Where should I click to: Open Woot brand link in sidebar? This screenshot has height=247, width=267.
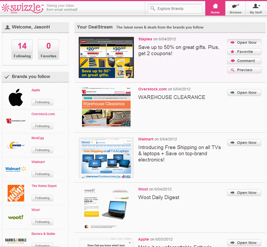tap(35, 210)
